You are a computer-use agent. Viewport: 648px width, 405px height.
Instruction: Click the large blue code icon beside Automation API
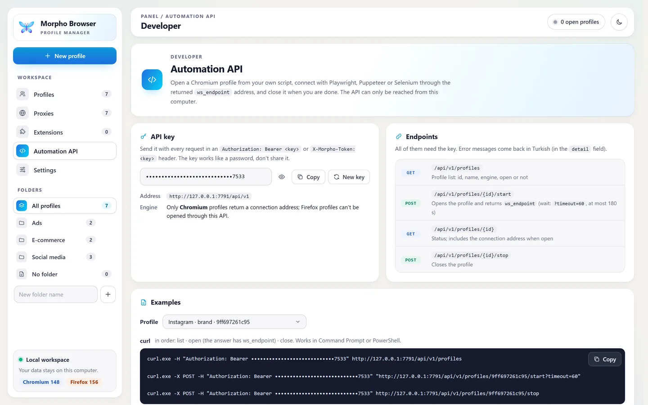click(152, 80)
